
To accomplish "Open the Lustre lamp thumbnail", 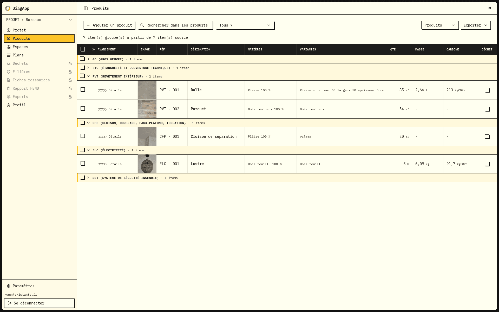I will click(x=147, y=164).
